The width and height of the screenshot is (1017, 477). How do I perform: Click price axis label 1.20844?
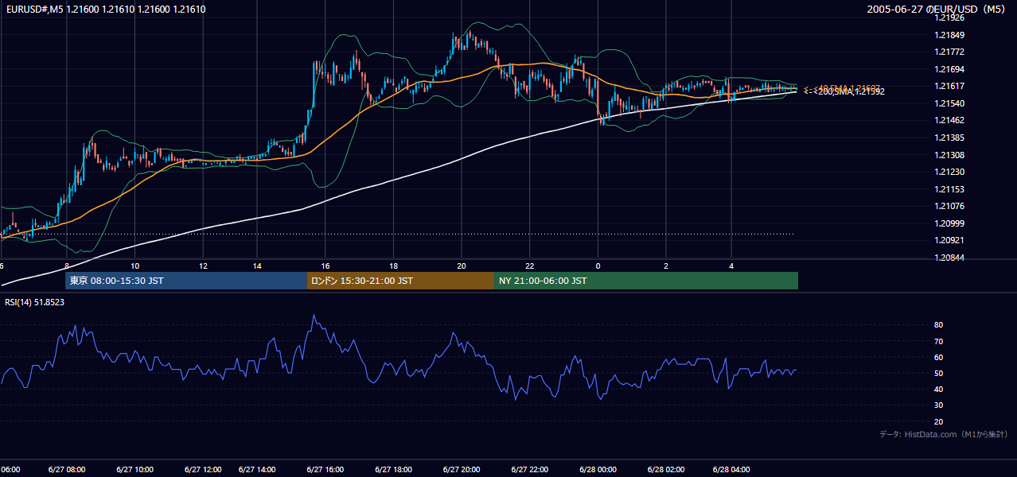[949, 258]
